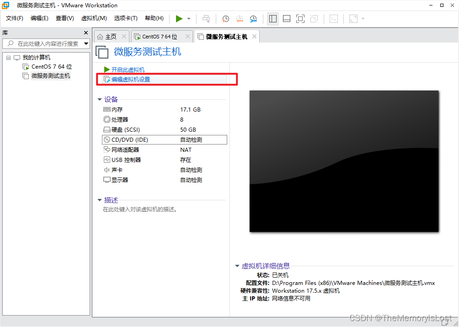
Task: Open the 帮助(H) menu
Action: (x=154, y=18)
